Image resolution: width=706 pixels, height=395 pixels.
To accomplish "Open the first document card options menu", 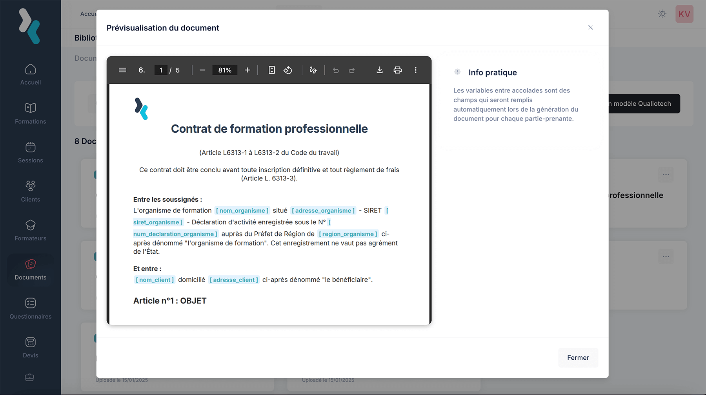I will coord(666,175).
